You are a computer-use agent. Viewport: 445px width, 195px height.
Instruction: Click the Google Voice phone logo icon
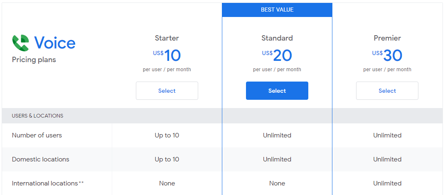click(x=20, y=43)
